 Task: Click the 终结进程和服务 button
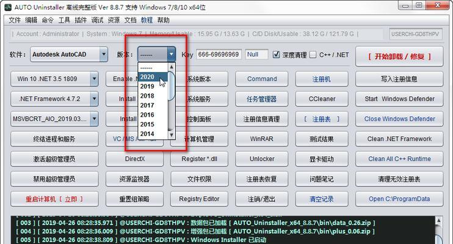pyautogui.click(x=54, y=139)
